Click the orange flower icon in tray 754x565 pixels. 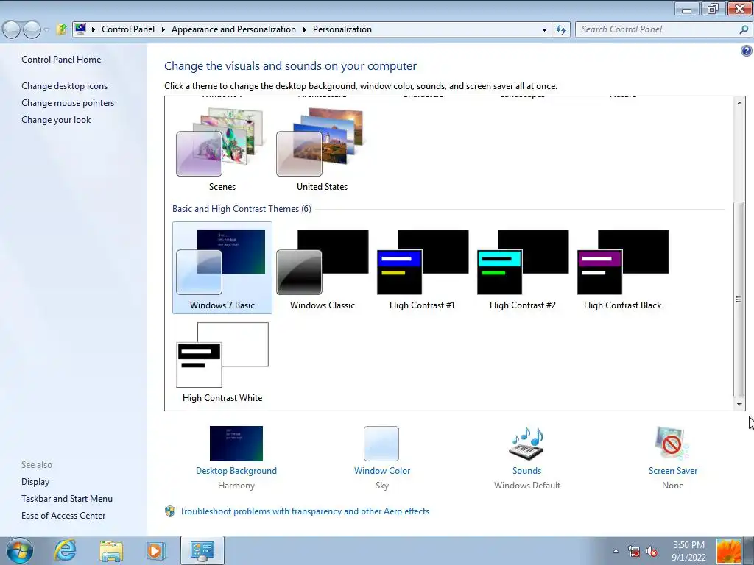(729, 551)
